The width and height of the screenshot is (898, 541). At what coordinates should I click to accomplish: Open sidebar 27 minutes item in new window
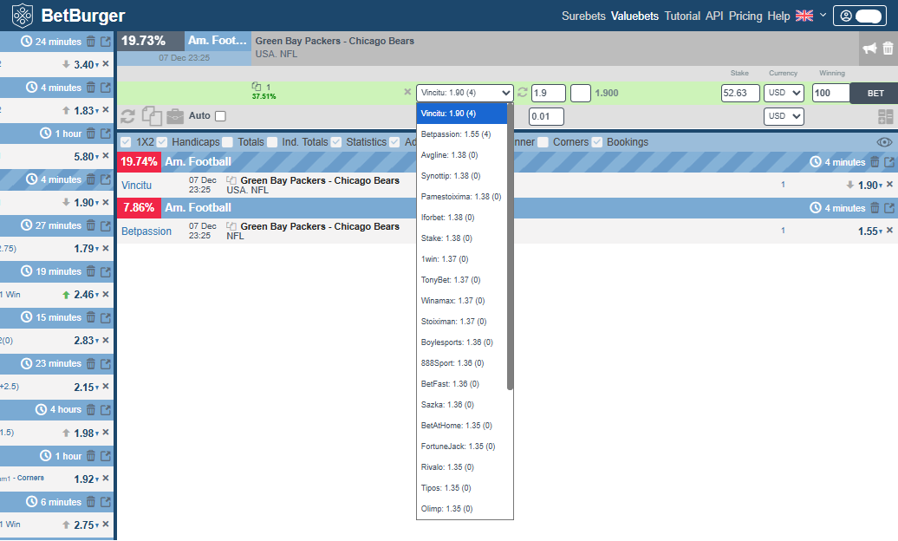coord(106,225)
